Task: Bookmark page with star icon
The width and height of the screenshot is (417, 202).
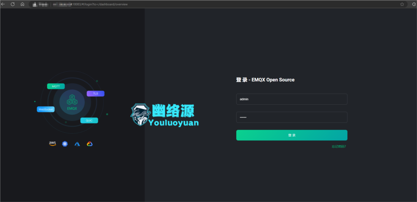Action: (x=402, y=4)
